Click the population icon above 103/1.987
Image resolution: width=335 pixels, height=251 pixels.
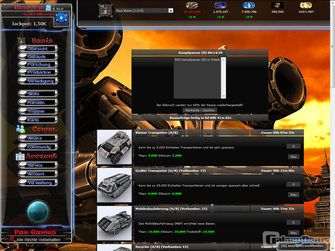306,5
